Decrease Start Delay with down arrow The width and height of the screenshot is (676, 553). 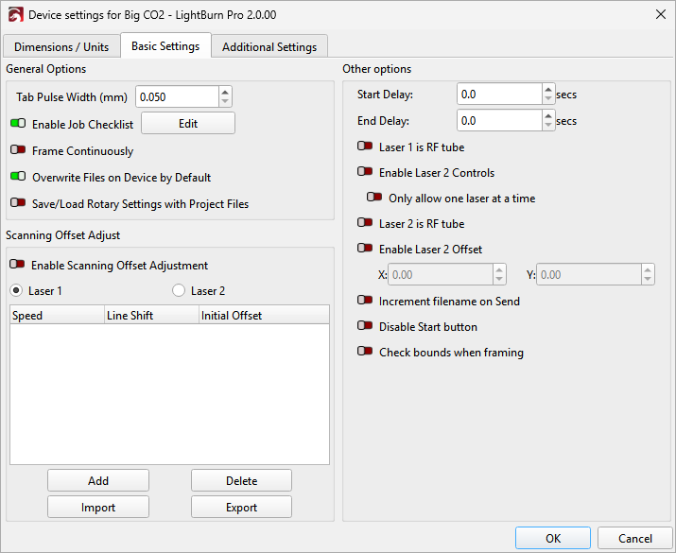point(548,99)
